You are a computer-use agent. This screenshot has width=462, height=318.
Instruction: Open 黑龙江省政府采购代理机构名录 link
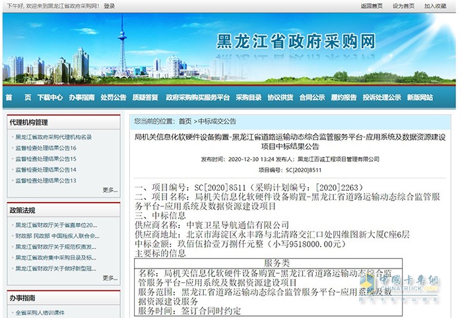click(53, 137)
